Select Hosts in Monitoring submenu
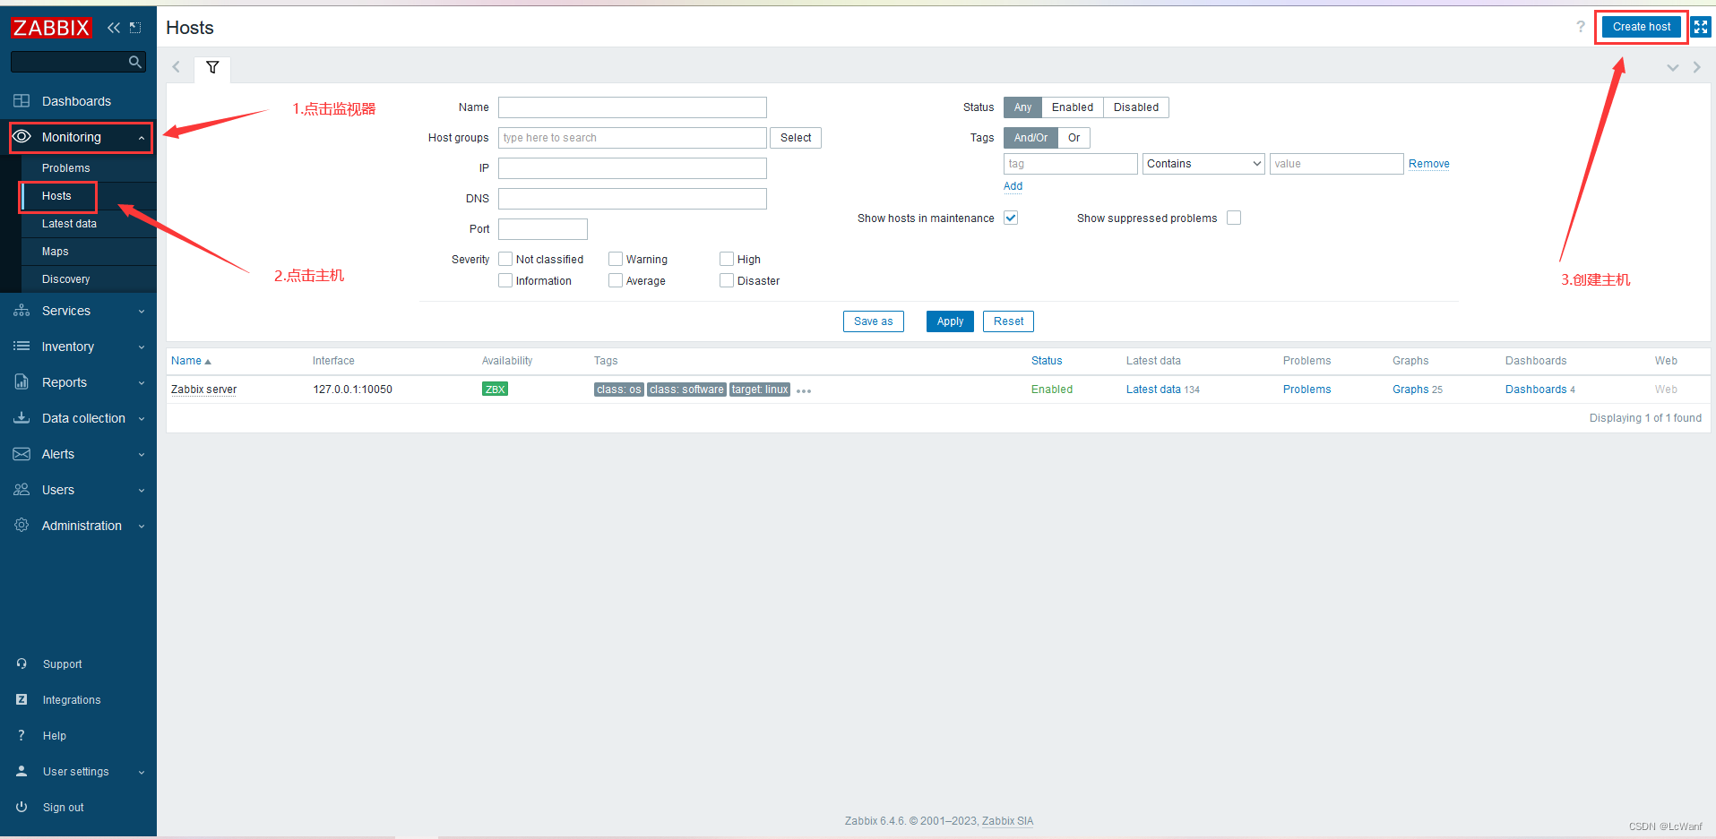The image size is (1716, 839). click(56, 196)
